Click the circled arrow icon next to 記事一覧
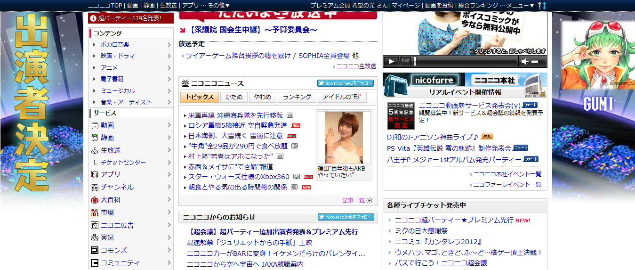635x270 pixels. click(x=369, y=200)
